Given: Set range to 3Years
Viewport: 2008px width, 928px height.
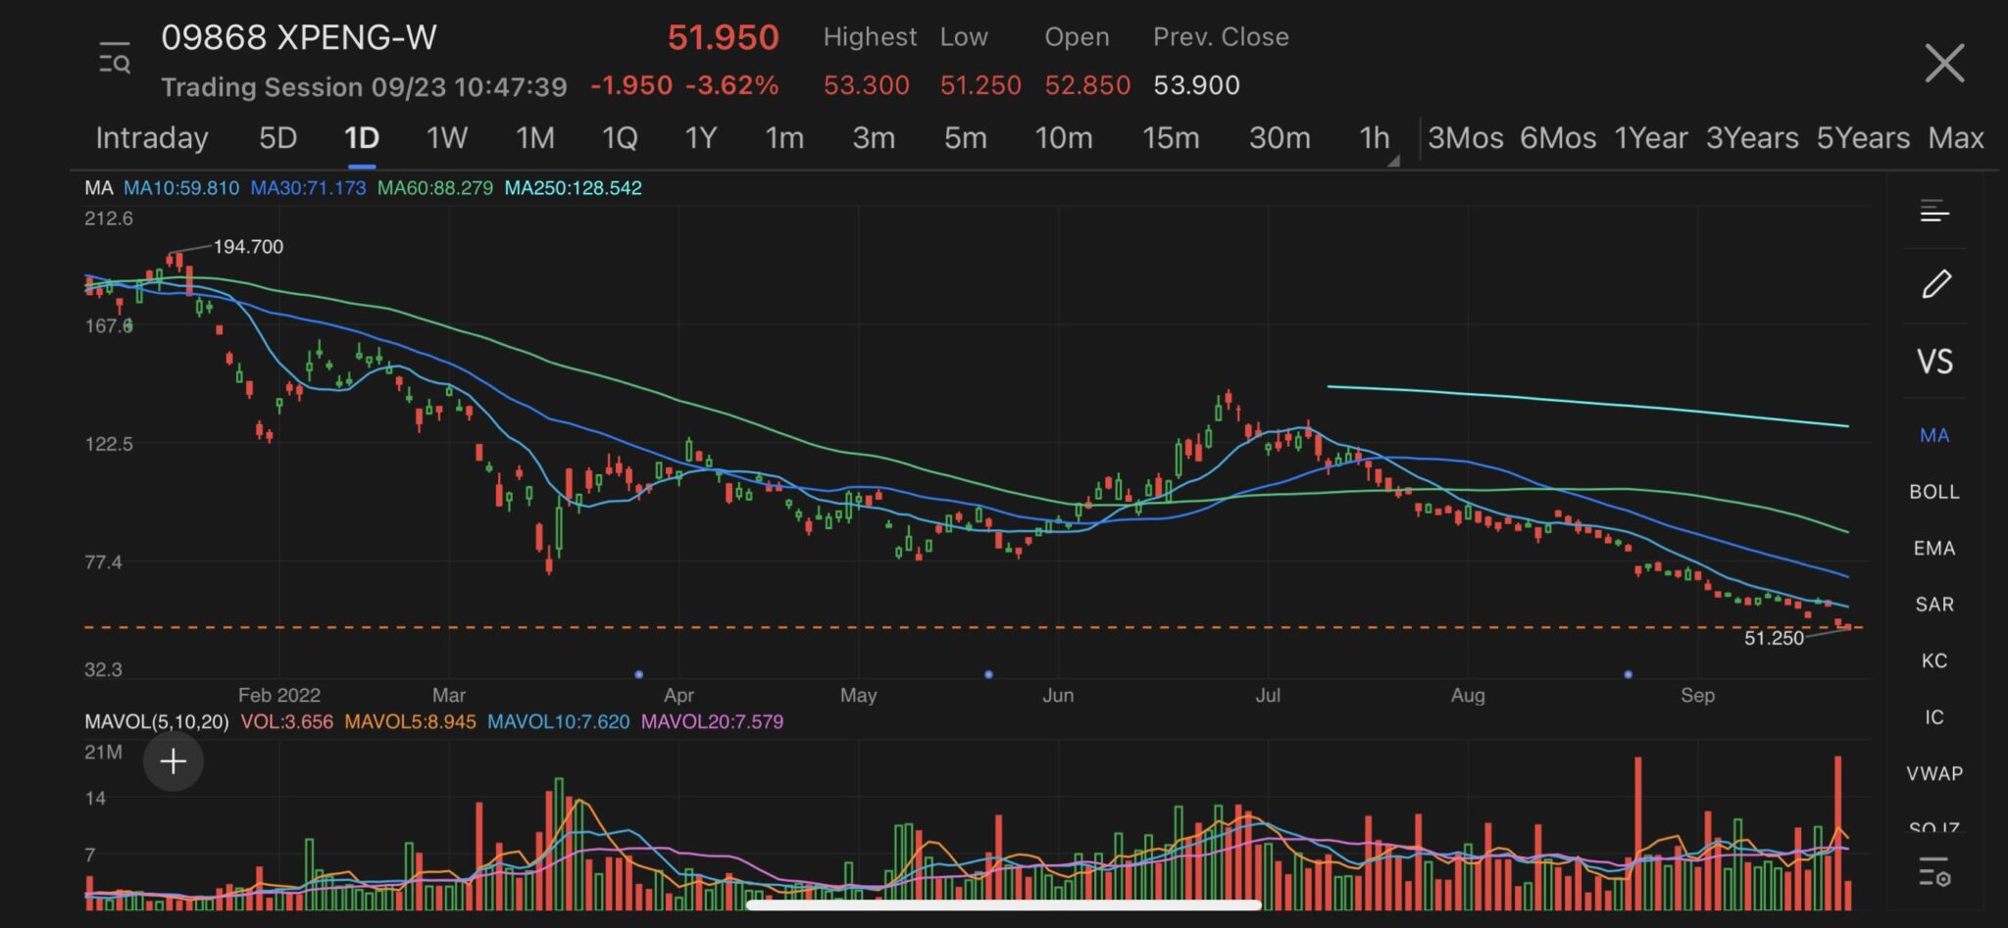Looking at the screenshot, I should [x=1752, y=138].
